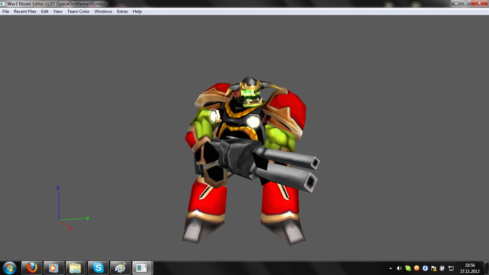Open the Edit menu
489x275 pixels.
[x=45, y=11]
